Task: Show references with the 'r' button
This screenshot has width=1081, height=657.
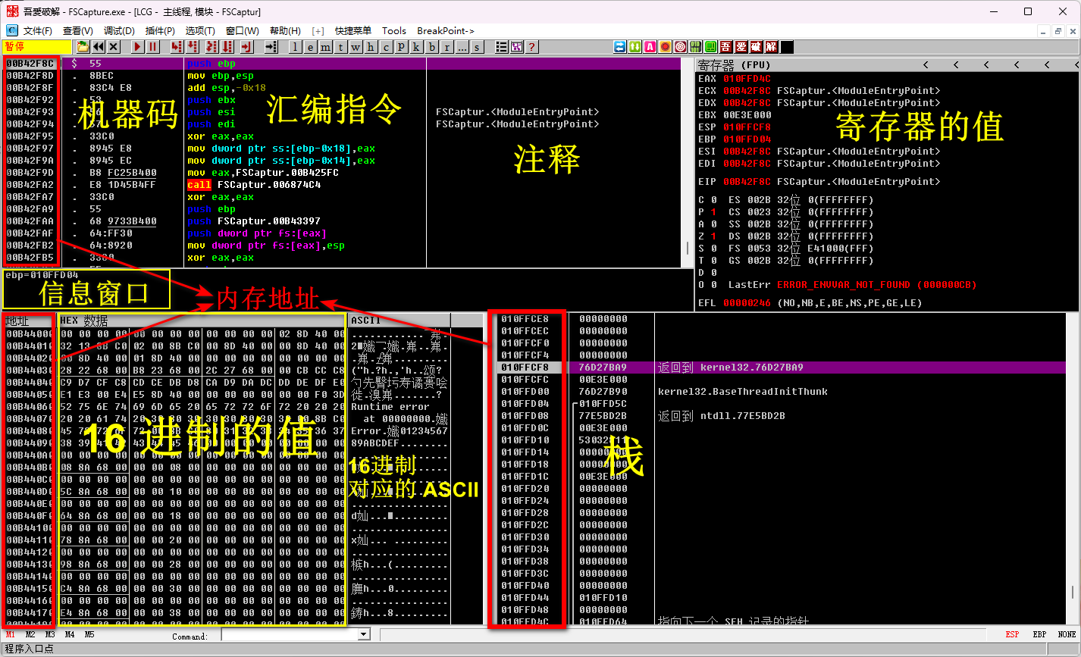Action: pos(446,46)
